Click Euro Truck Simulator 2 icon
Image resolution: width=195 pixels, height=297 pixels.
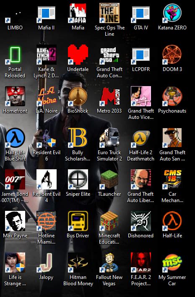click(x=109, y=138)
